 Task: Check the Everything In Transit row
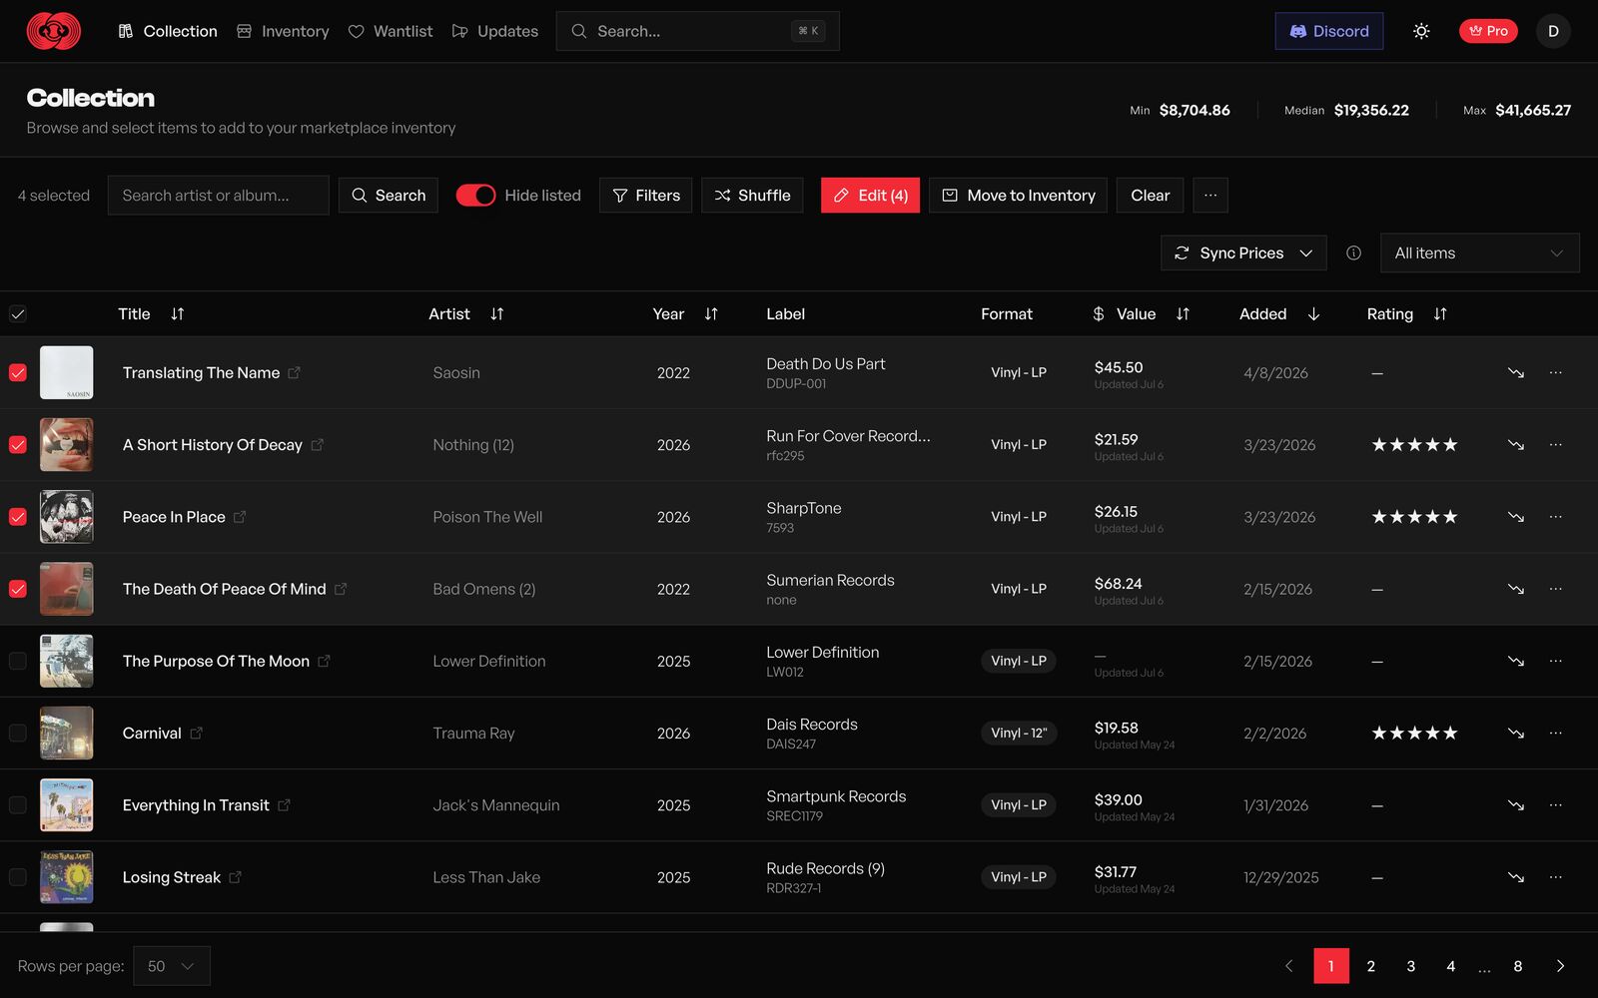18,805
